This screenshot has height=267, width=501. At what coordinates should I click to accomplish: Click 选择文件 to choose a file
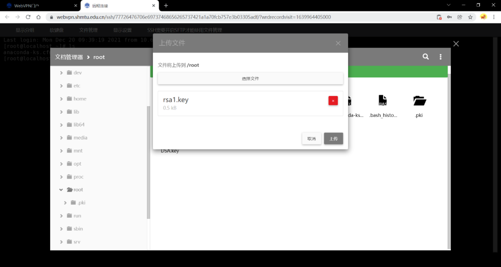click(x=250, y=78)
